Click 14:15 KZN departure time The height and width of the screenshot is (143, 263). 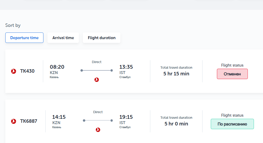tap(59, 117)
